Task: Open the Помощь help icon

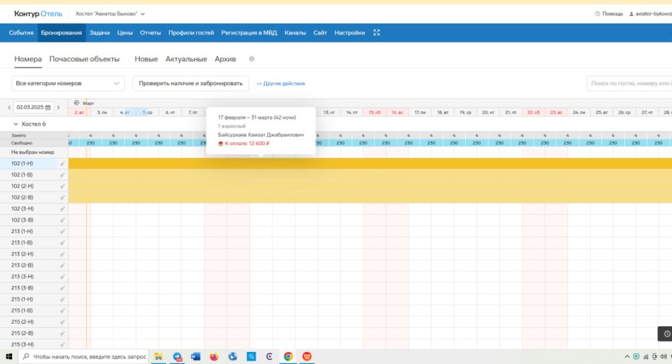Action: click(x=597, y=13)
